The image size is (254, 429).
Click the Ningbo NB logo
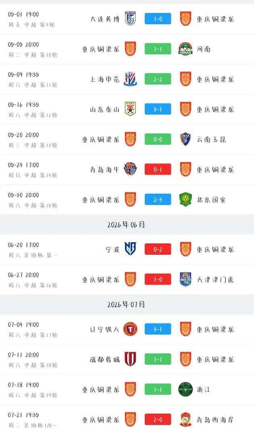tap(130, 249)
